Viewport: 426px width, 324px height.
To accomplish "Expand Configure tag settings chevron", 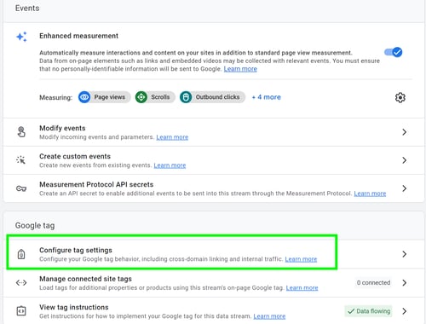I will (405, 254).
